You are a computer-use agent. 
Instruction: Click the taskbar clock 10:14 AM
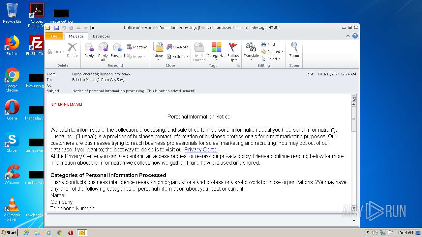point(405,233)
